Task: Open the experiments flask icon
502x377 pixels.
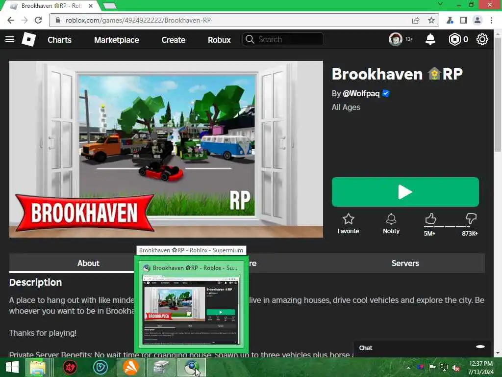Action: 450,20
